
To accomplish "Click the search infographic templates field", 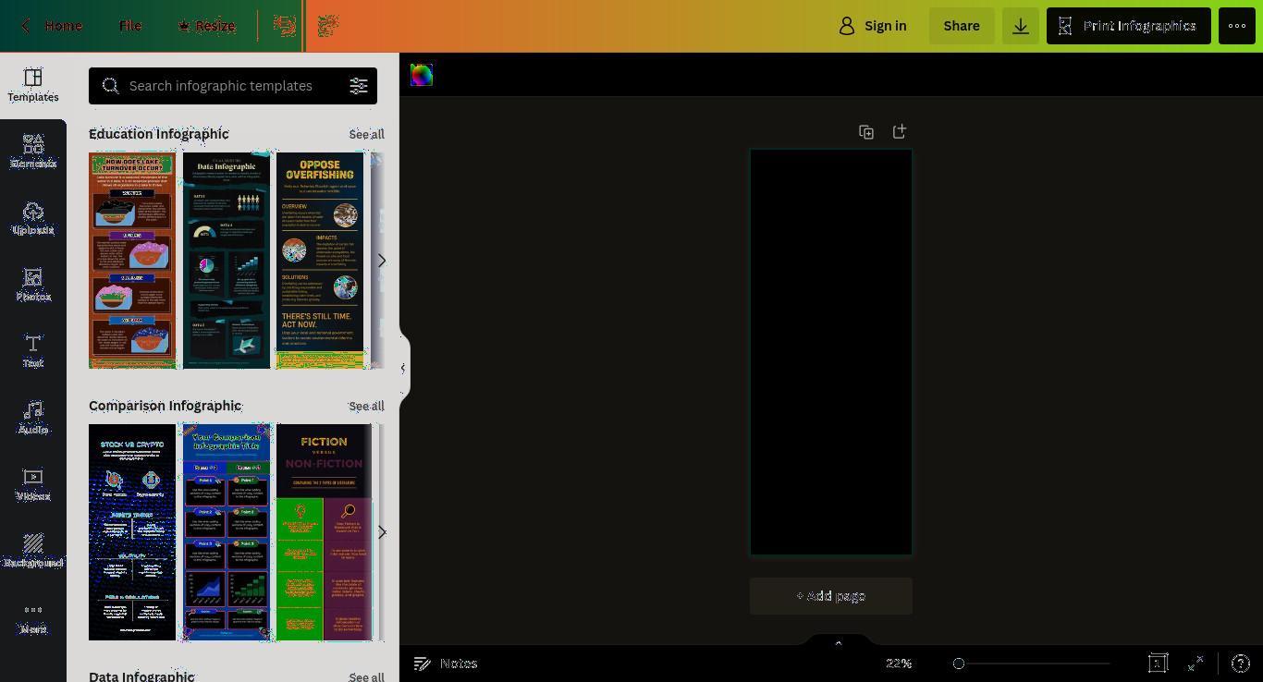I will (222, 86).
